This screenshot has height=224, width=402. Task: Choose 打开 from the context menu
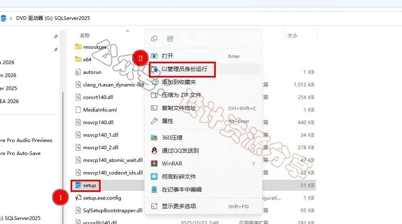pyautogui.click(x=204, y=56)
